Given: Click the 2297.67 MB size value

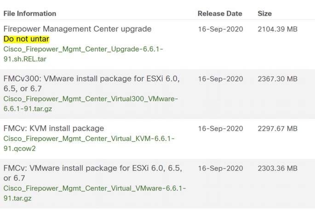Looking at the screenshot, I should pos(277,128).
